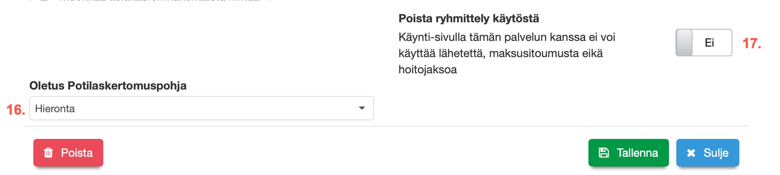Click the Oletus Potilaskertomuspohja field label

pos(108,86)
